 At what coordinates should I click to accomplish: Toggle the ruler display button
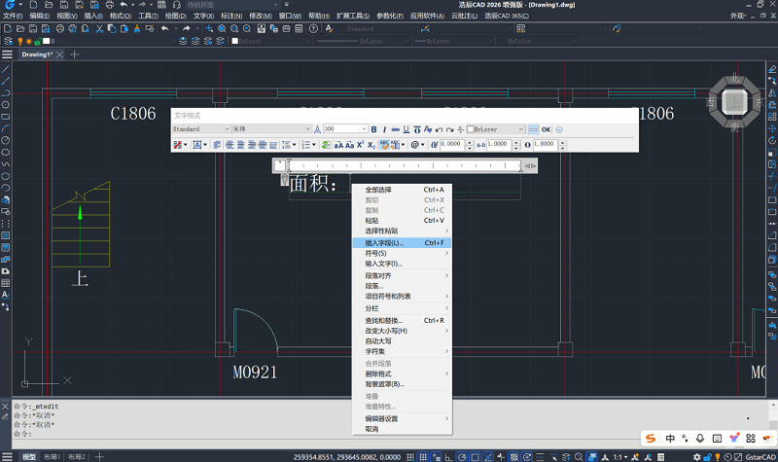click(534, 129)
